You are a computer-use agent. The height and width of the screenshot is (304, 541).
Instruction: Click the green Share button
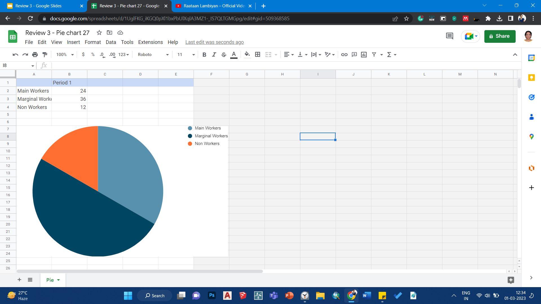click(500, 36)
